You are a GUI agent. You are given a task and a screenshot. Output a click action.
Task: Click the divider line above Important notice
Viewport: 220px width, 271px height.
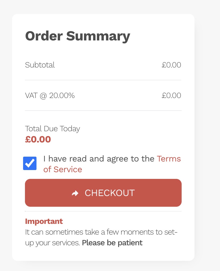click(103, 211)
